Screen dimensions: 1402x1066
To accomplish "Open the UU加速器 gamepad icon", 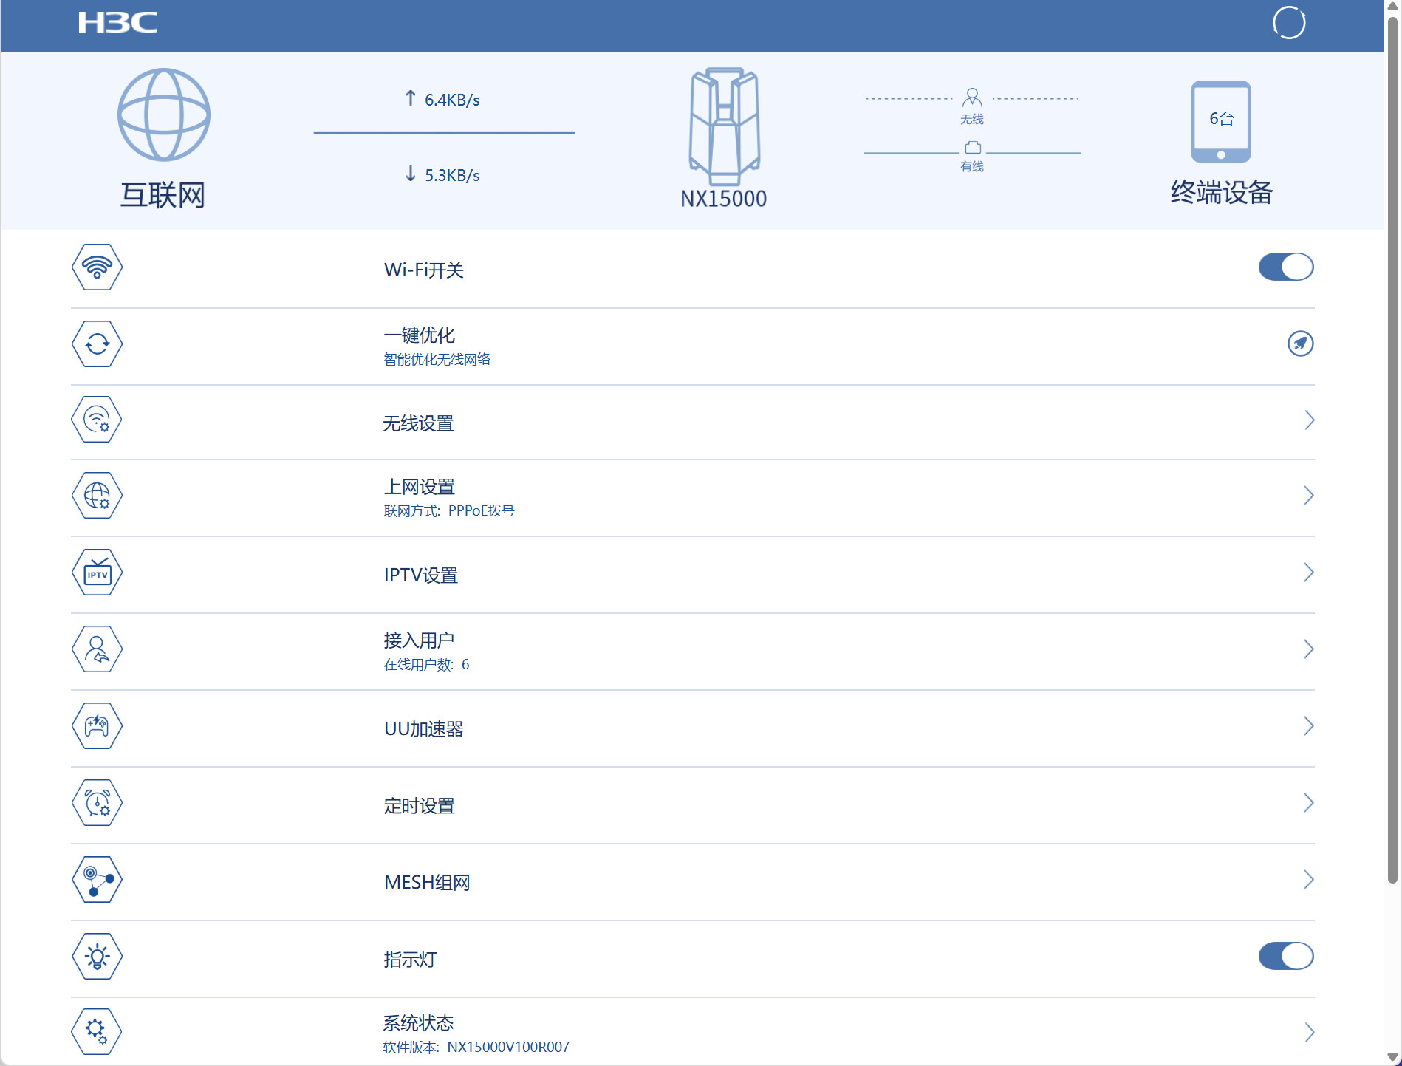I will coord(96,726).
